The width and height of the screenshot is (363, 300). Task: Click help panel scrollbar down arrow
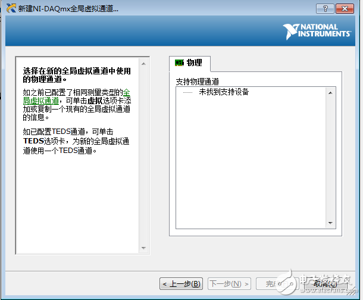click(x=143, y=248)
